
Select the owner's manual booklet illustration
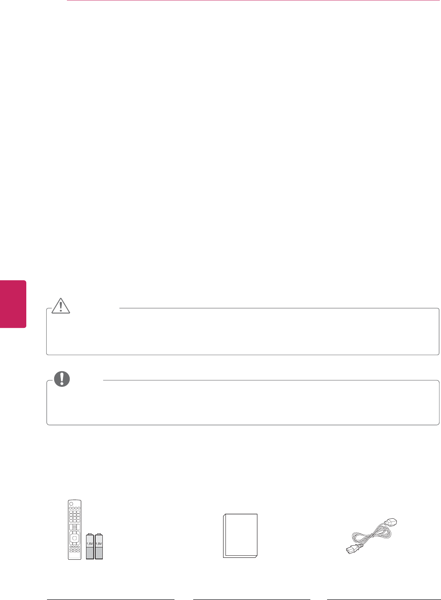tap(240, 536)
